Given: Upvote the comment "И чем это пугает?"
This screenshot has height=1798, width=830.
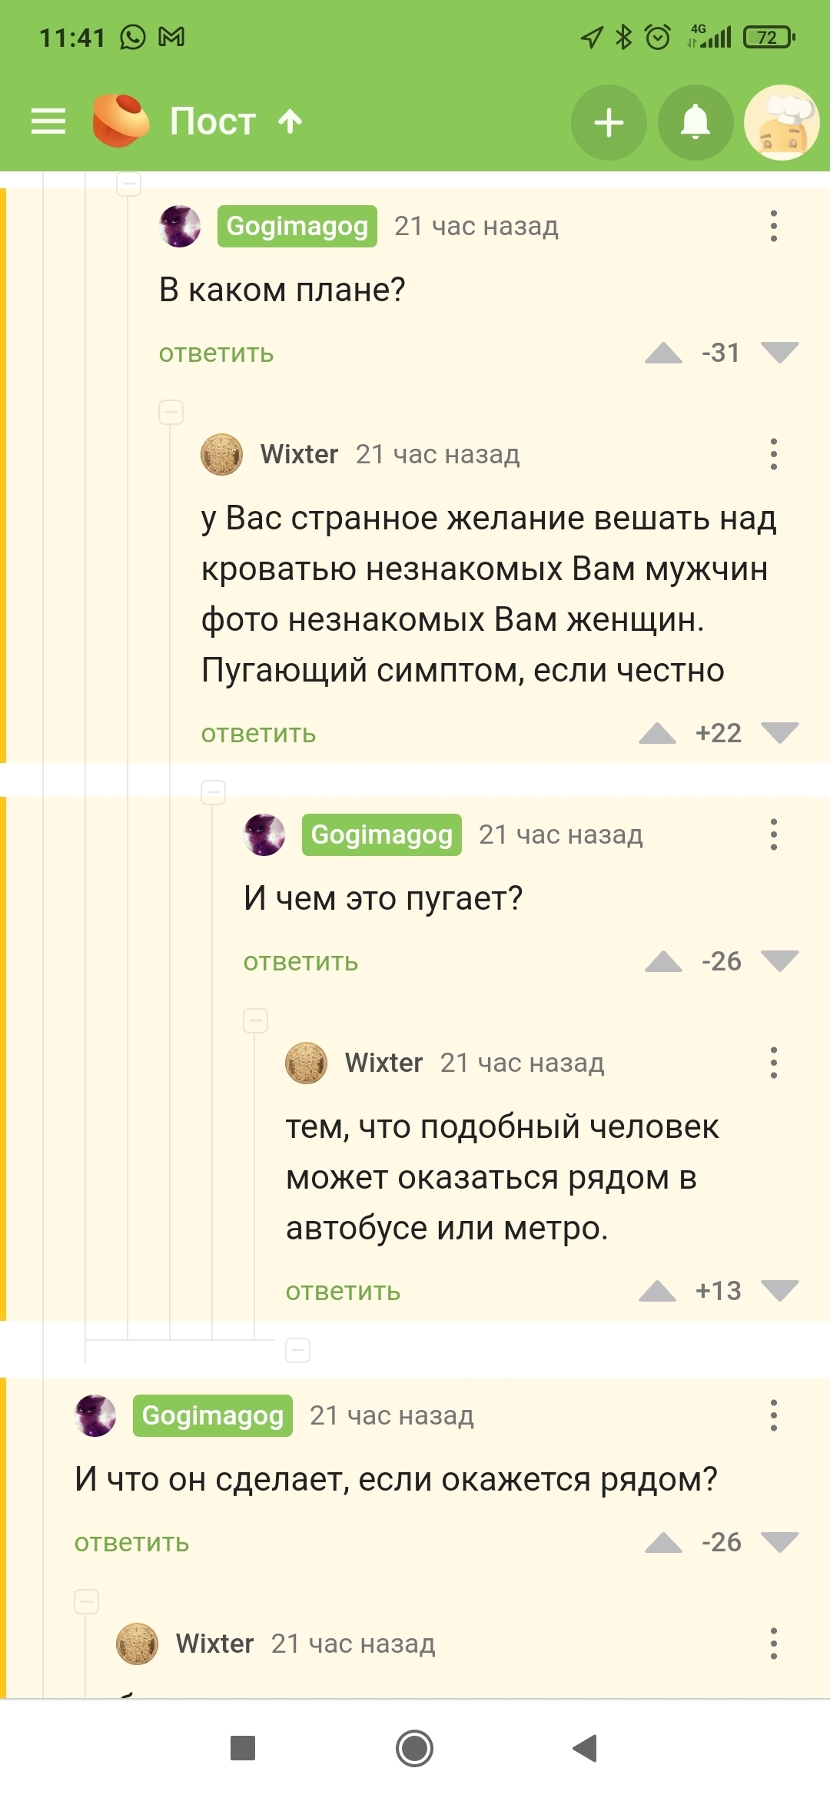Looking at the screenshot, I should [663, 961].
